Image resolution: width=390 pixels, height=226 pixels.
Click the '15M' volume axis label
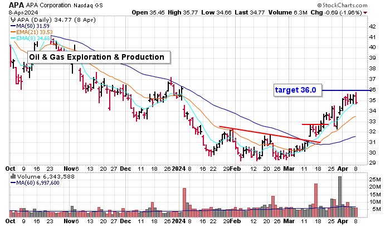click(375, 195)
